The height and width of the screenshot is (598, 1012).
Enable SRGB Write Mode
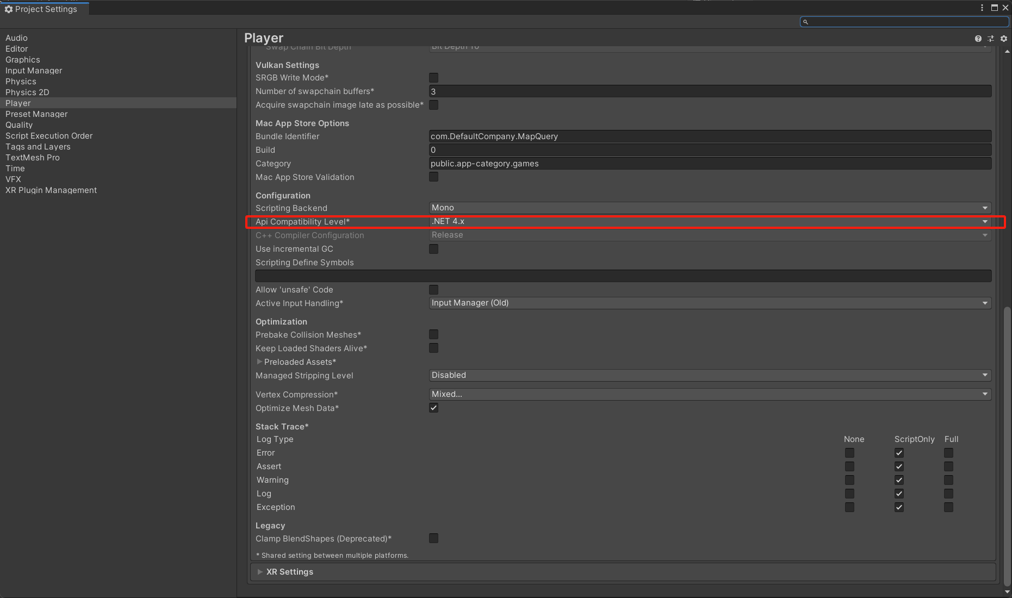433,78
